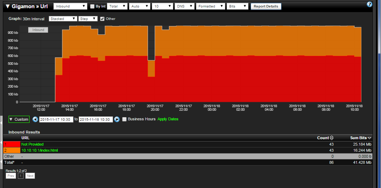Image resolution: width=381 pixels, height=188 pixels.
Task: Click the Other row label
Action: [9, 156]
